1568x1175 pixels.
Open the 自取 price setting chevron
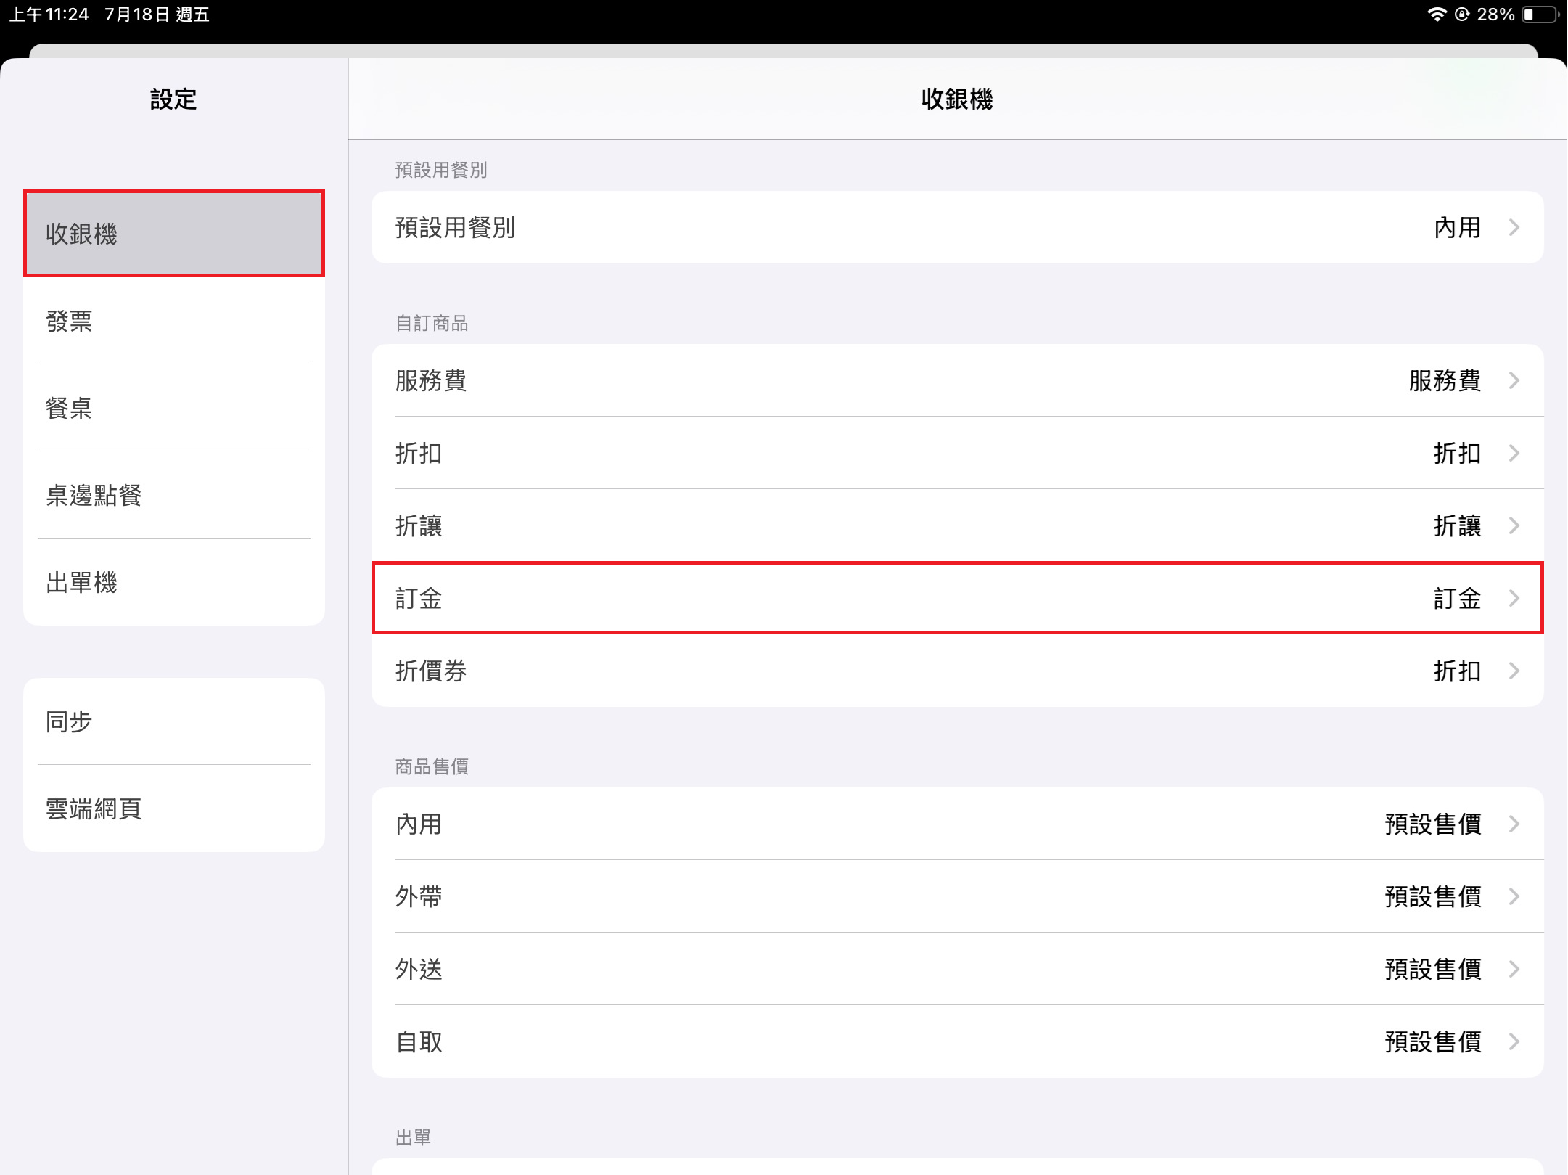1514,1042
